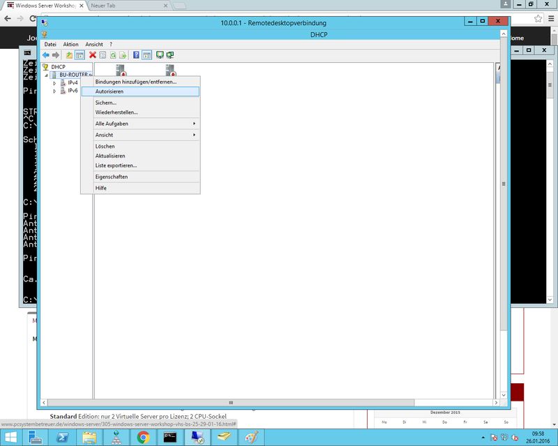Expand the IPv4 tree node
Screen dimensions: 558x446
coord(54,83)
